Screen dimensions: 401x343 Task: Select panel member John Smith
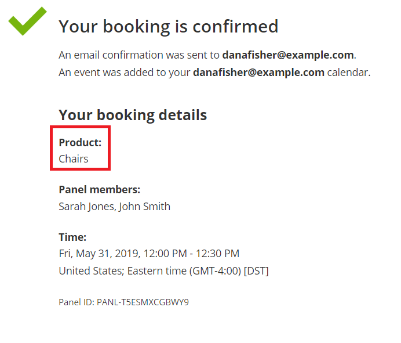point(145,206)
